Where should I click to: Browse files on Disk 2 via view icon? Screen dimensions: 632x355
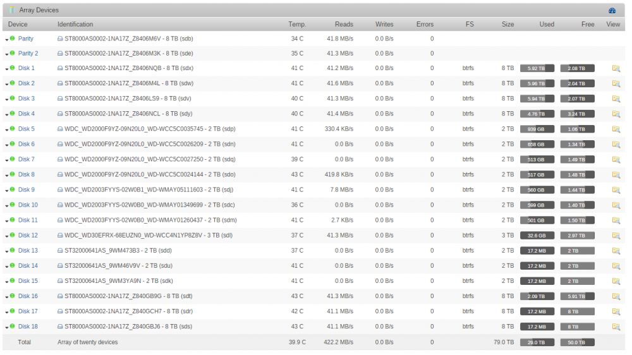(616, 84)
